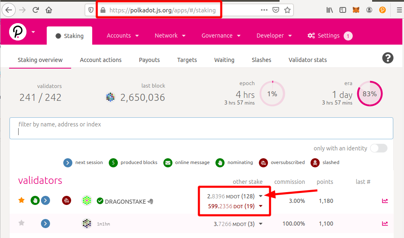Open DRAGONSTAKE validator stats chart icon
Viewport: 404px width, 238px height.
(x=385, y=201)
